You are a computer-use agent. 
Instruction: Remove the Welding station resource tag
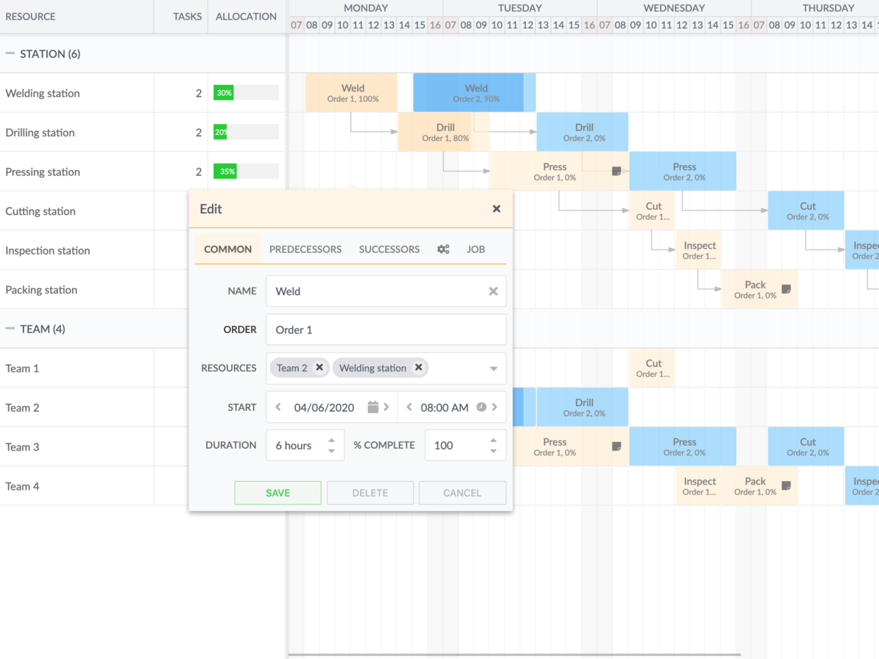point(418,368)
